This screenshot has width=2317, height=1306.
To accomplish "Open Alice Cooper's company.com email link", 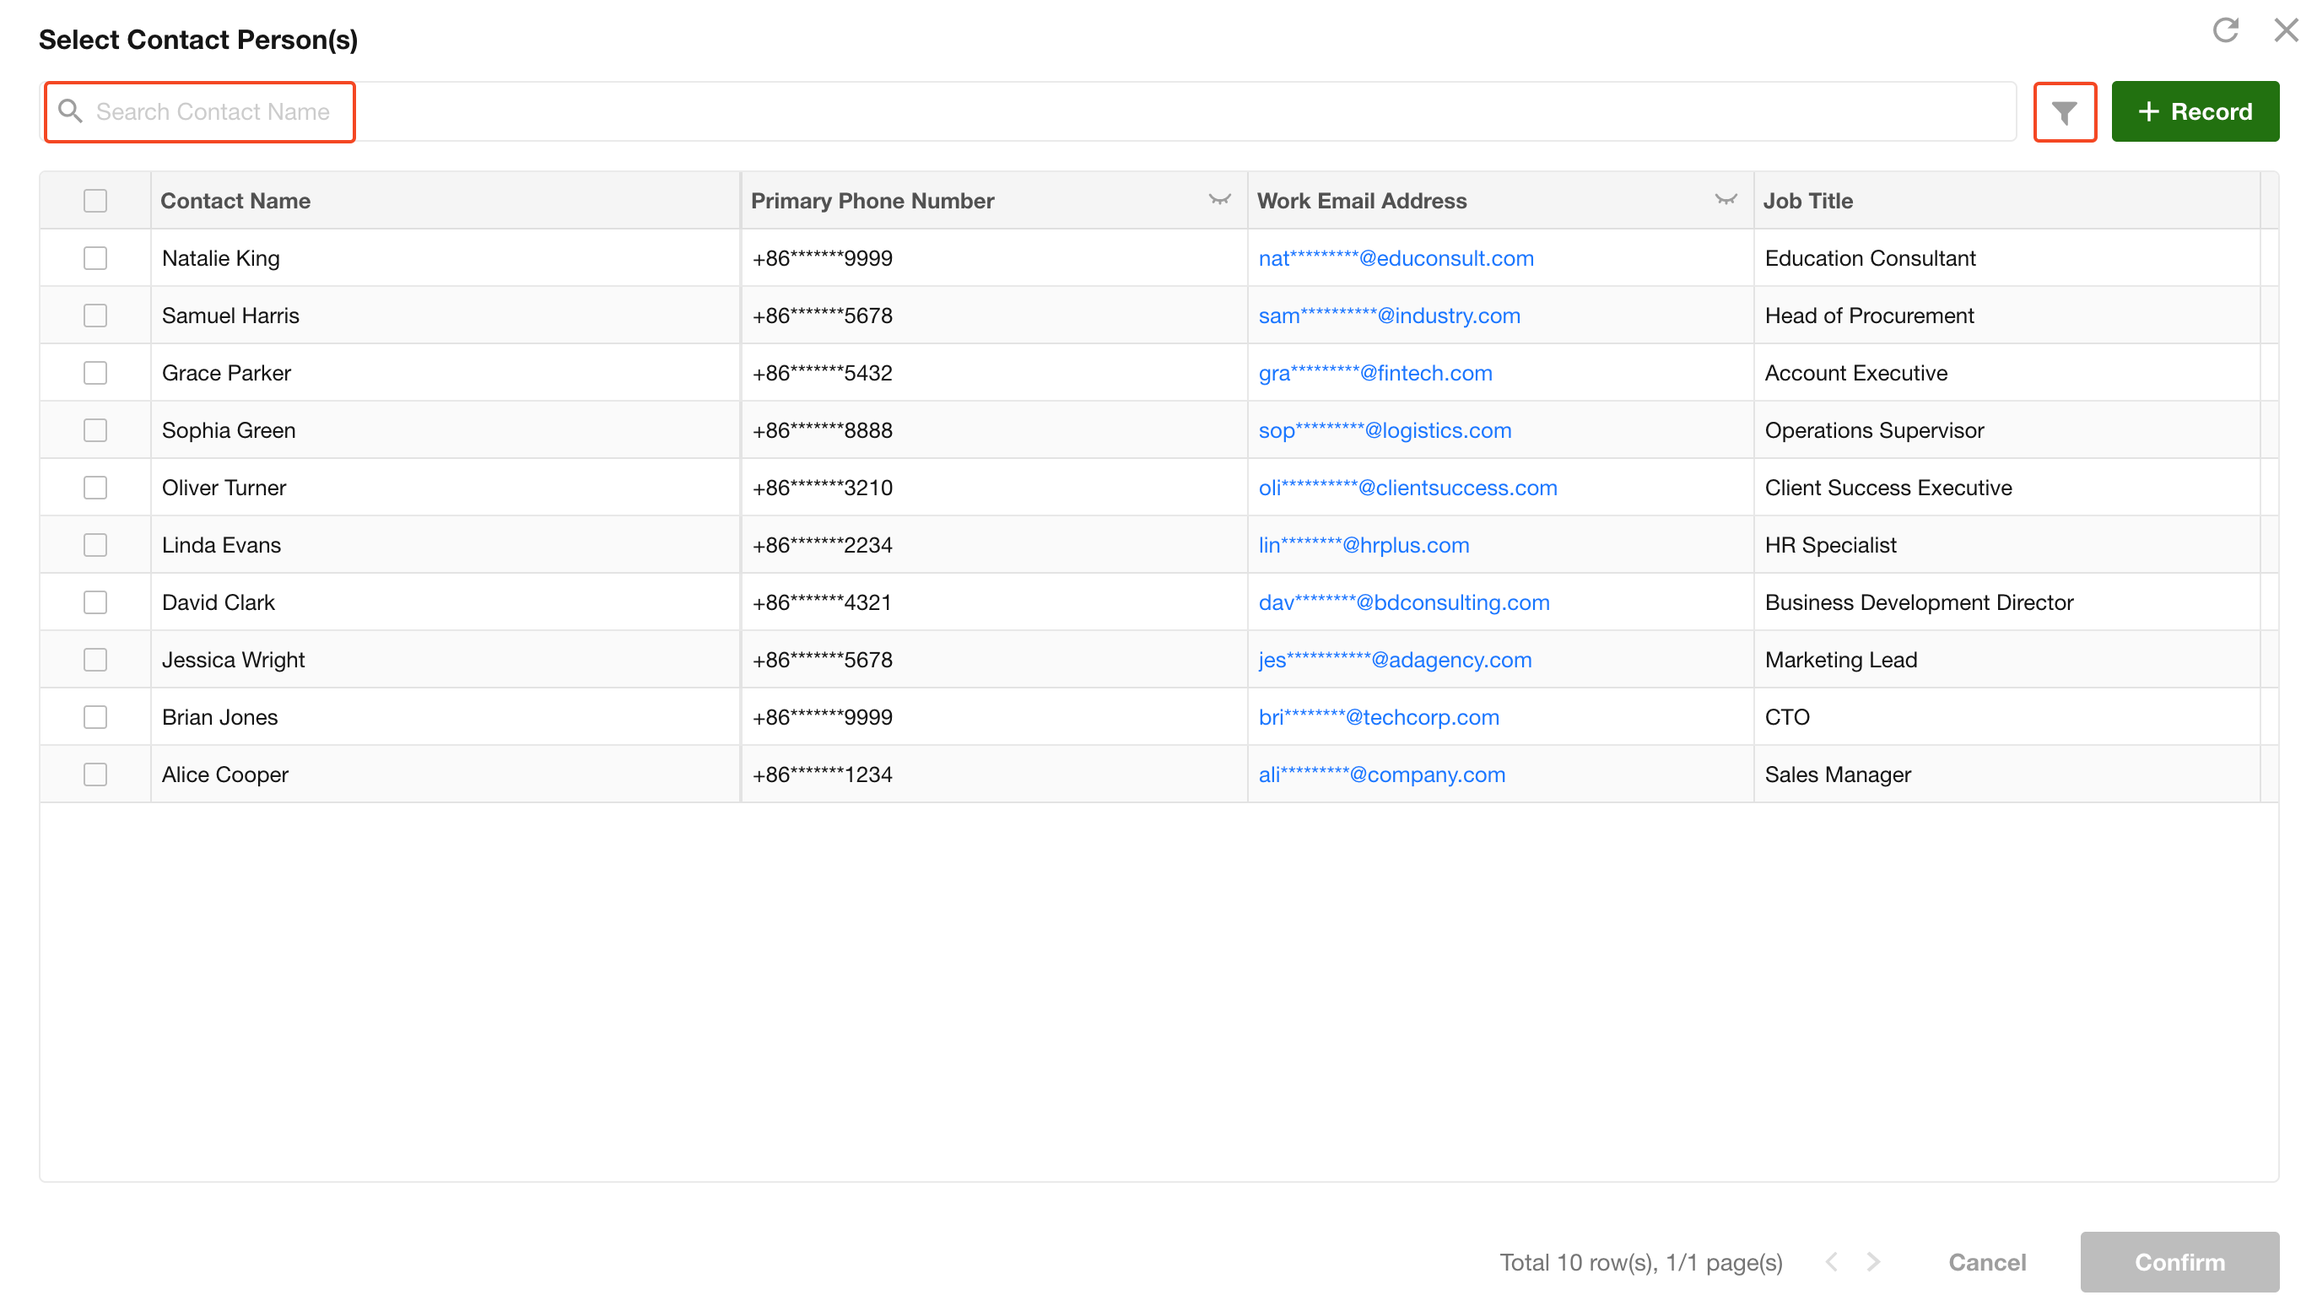I will pyautogui.click(x=1380, y=774).
